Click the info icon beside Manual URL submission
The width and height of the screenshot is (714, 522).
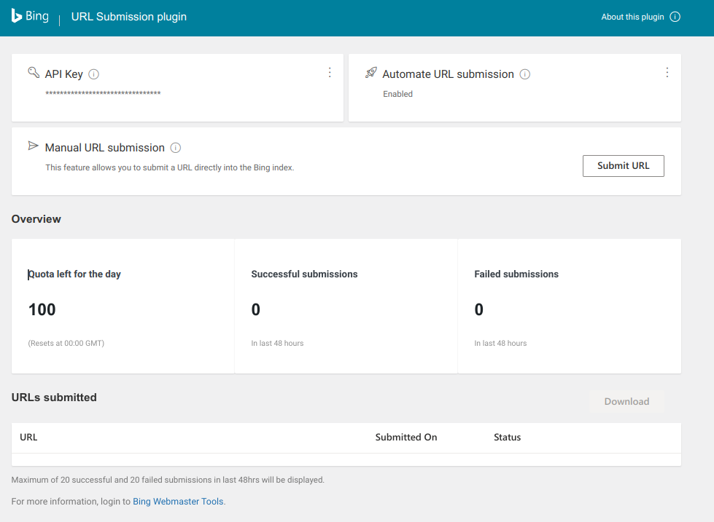click(175, 148)
